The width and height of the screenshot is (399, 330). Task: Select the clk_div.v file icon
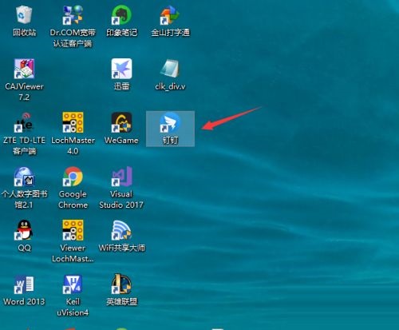170,69
